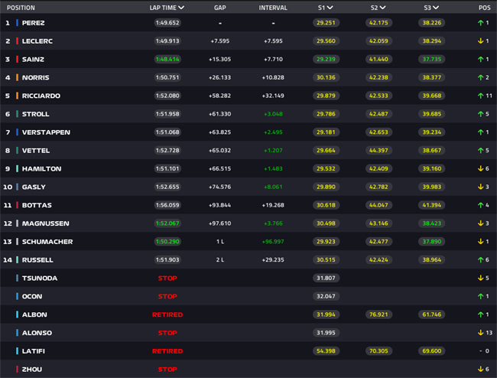Click Zhou's red STOP status
Screen dimensions: 497x378
pyautogui.click(x=167, y=369)
